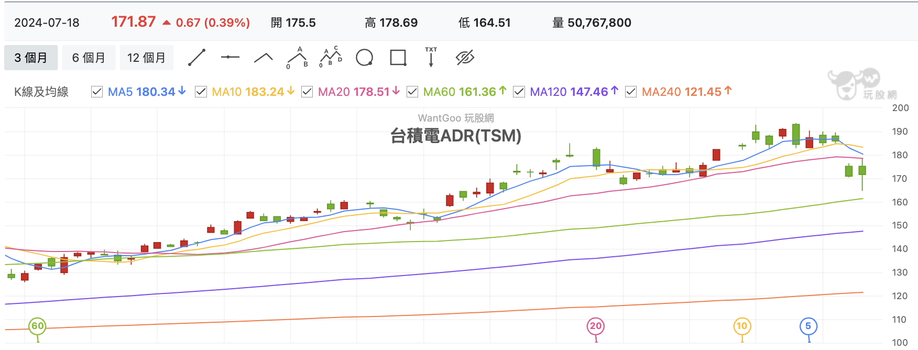Click the MA10 183.24 label

point(253,92)
